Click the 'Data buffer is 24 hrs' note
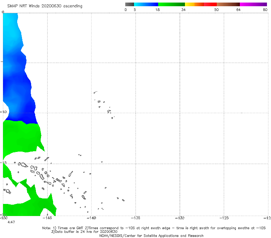Screen dimensions: 271x238 (84, 232)
